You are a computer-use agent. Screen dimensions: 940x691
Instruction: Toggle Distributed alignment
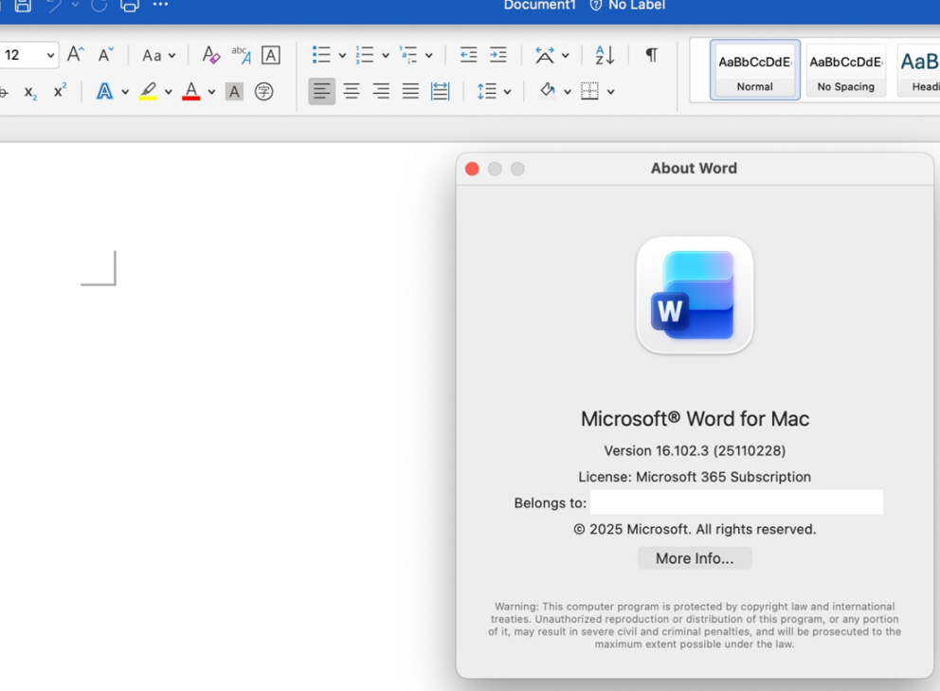click(x=440, y=92)
